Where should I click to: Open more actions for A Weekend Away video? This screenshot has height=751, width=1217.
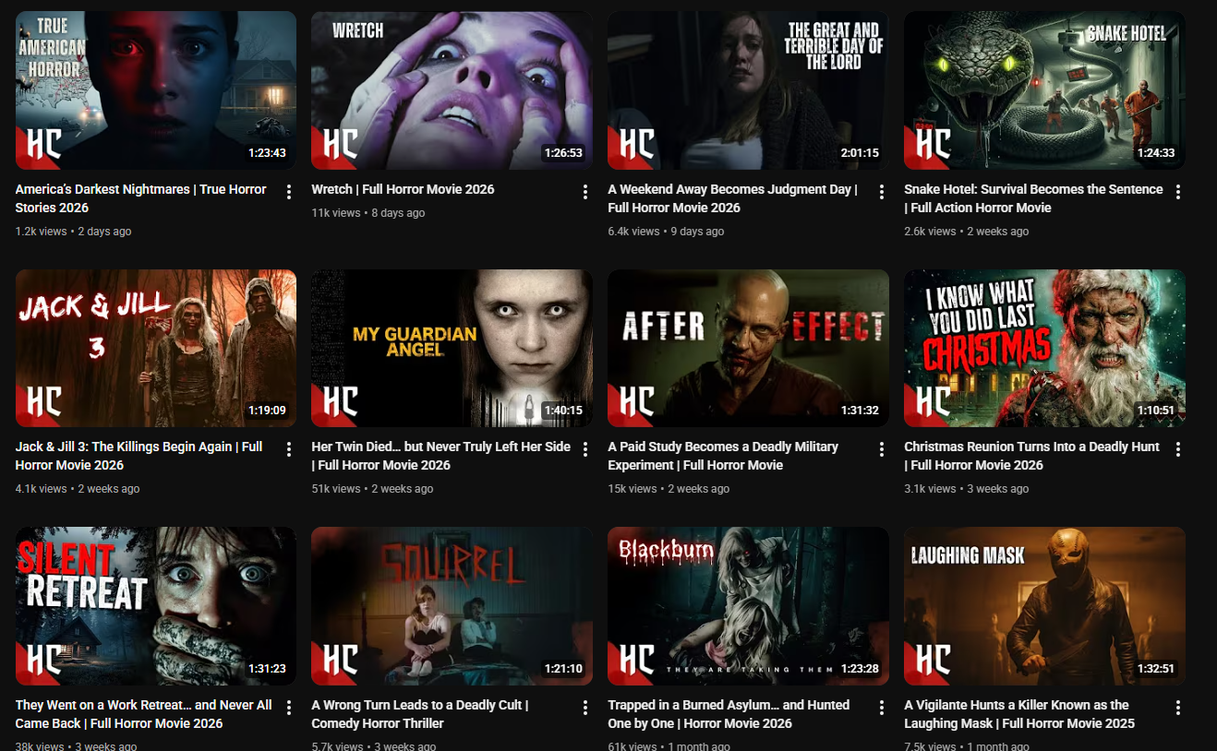tap(882, 192)
